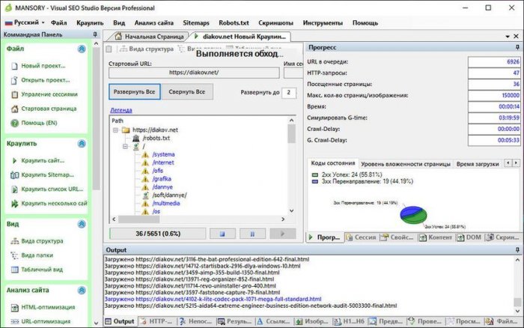Image resolution: width=524 pixels, height=328 pixels.
Task: Collapse the https://diakov.net tree node
Action: coord(115,130)
